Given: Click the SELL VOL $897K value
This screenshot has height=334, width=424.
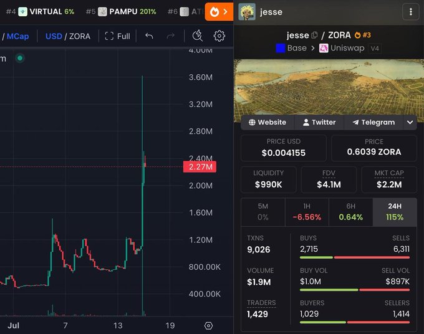Looking at the screenshot, I should pos(398,282).
